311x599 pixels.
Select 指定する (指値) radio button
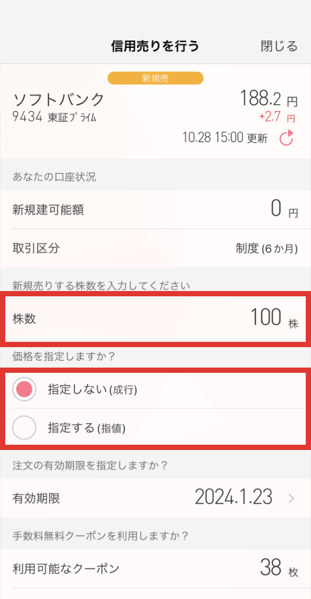tap(25, 428)
